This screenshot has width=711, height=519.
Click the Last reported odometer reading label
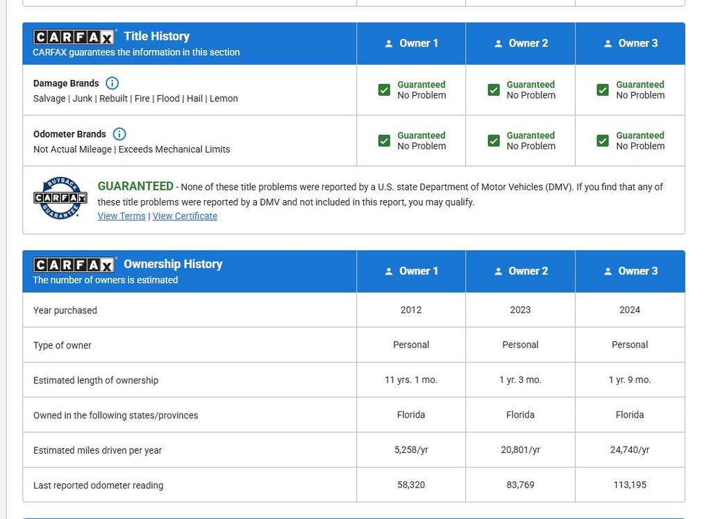[x=98, y=485]
